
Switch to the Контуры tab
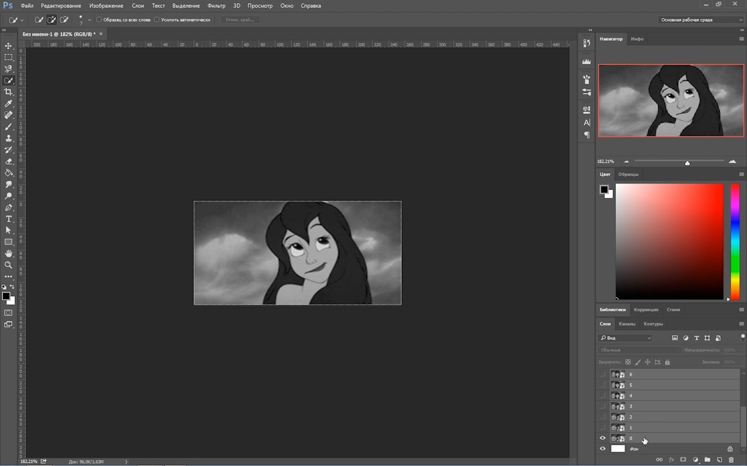click(653, 324)
